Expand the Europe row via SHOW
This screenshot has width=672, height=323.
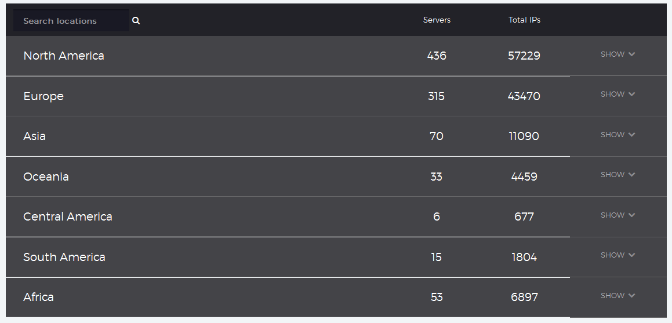click(x=617, y=94)
